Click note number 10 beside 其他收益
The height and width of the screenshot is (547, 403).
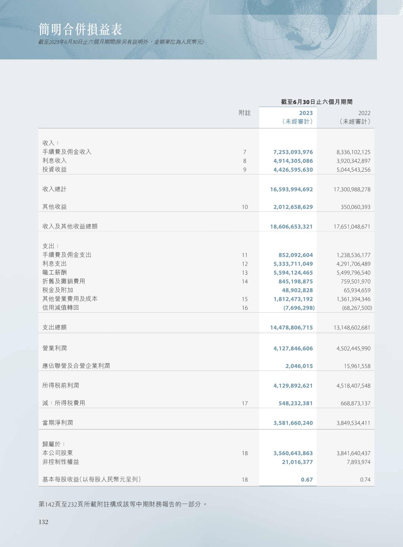[x=245, y=207]
